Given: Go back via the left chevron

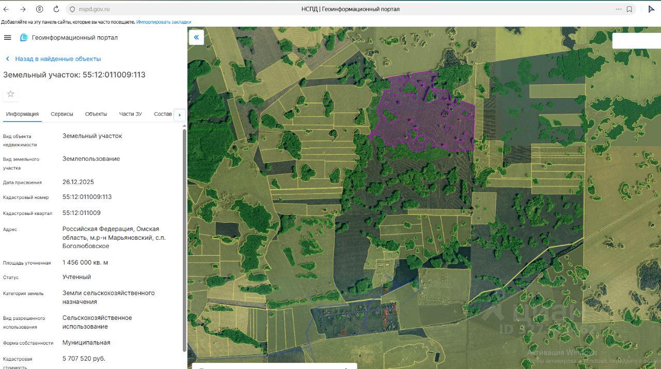Looking at the screenshot, I should click(x=7, y=59).
